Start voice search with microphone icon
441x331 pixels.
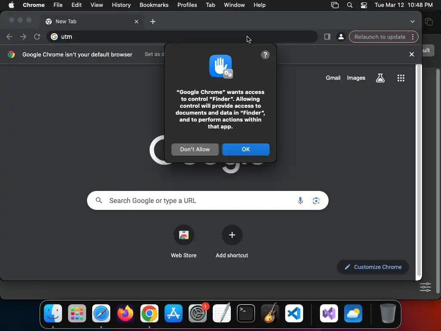tap(300, 200)
